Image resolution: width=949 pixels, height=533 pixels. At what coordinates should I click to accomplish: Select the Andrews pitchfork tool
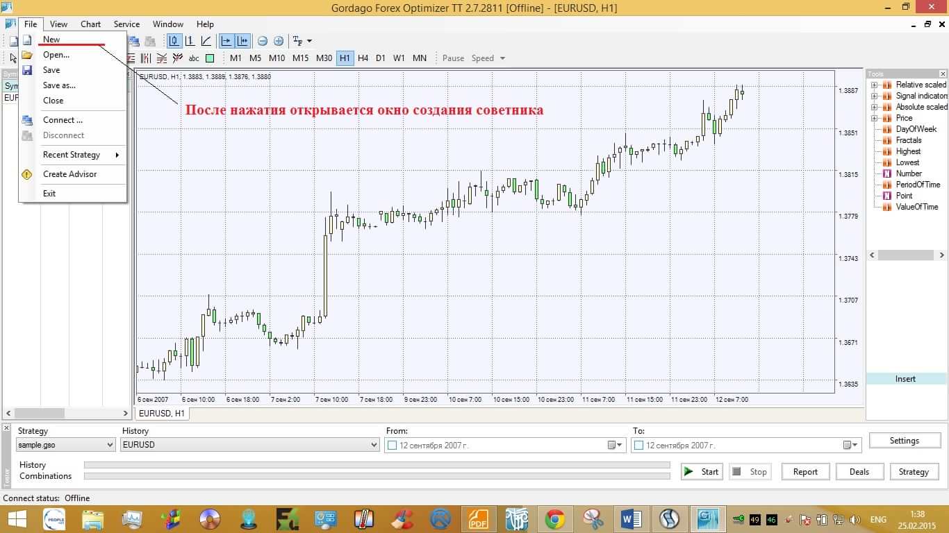pyautogui.click(x=178, y=58)
